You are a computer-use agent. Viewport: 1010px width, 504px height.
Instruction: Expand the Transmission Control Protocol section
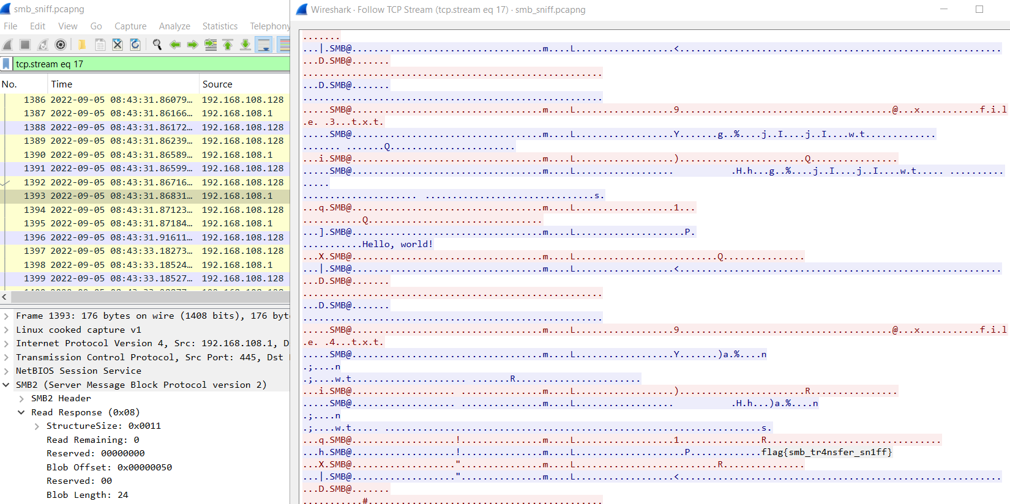pyautogui.click(x=6, y=357)
